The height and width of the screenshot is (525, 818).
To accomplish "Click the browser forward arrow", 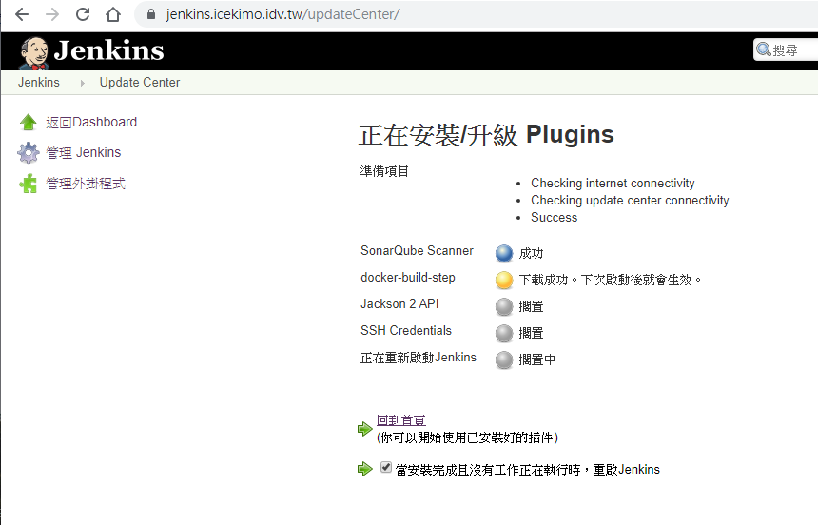I will click(x=52, y=14).
